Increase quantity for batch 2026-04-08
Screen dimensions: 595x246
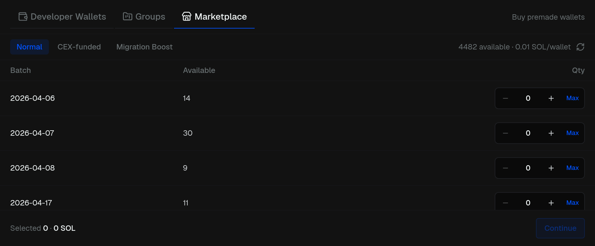(551, 168)
